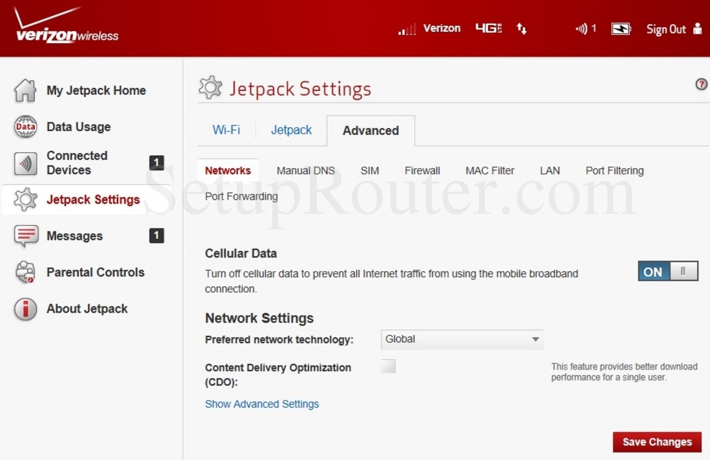Viewport: 710px width, 460px height.
Task: Enable Content Delivery Optimization checkbox
Action: pyautogui.click(x=389, y=366)
